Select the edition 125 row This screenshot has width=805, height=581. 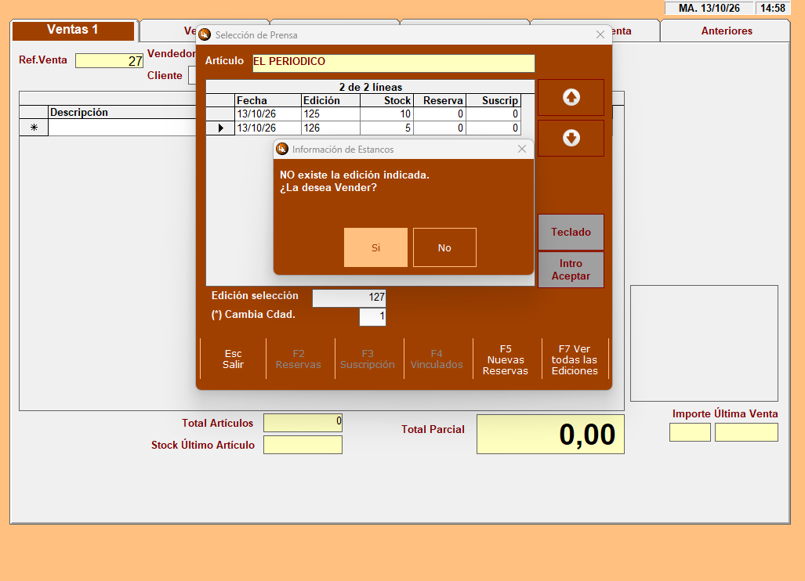(x=364, y=114)
